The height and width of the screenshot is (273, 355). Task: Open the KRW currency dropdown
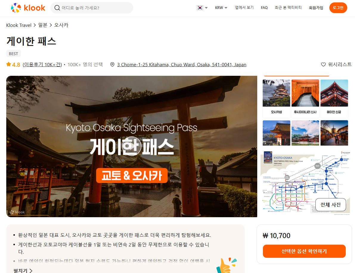221,8
